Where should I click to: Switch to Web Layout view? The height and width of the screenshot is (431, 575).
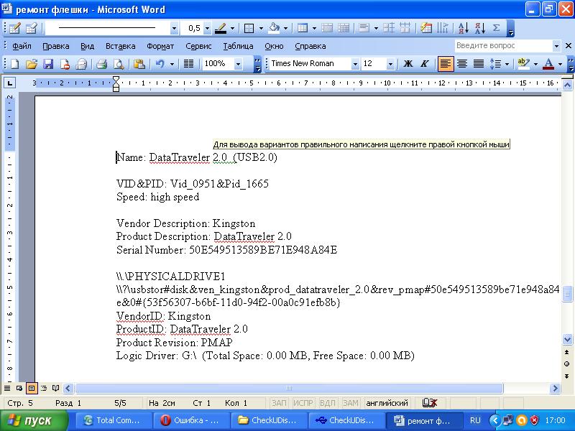coord(19,388)
